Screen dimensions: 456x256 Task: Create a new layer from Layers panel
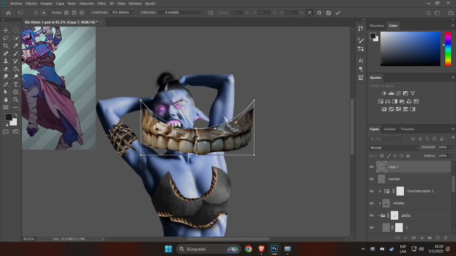pyautogui.click(x=438, y=238)
